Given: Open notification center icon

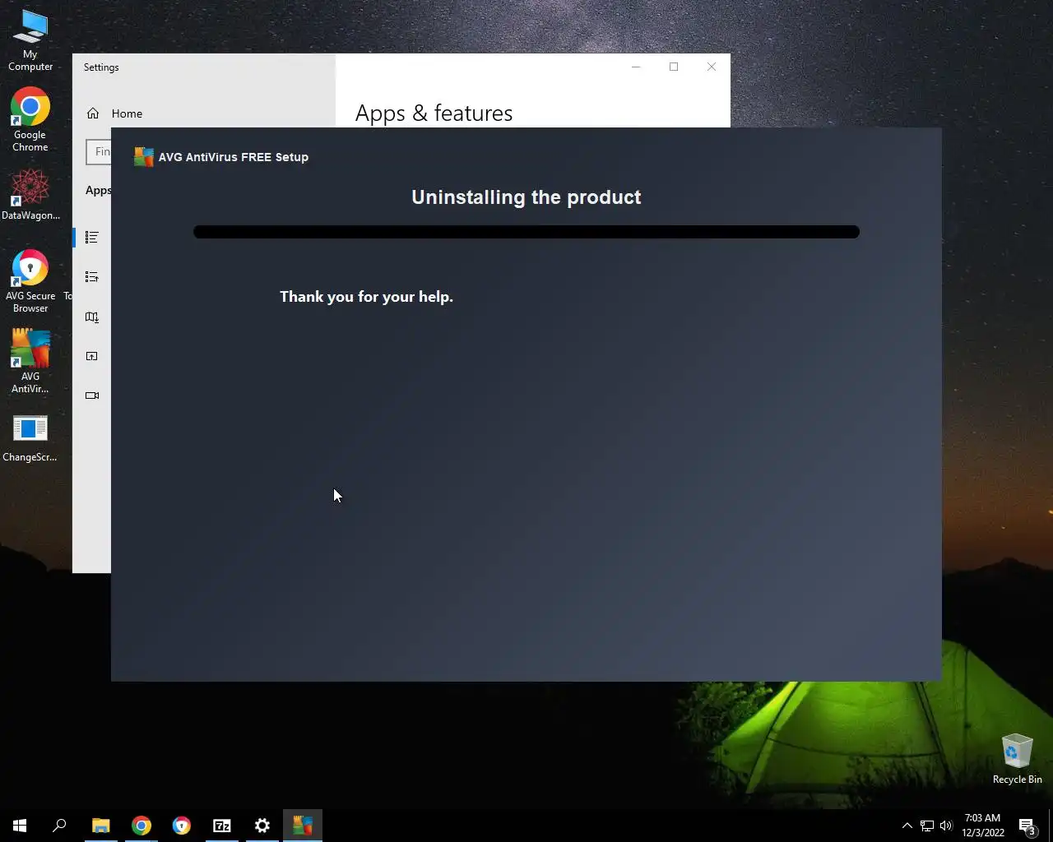Looking at the screenshot, I should click(1027, 826).
